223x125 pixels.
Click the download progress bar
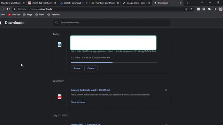[114, 62]
